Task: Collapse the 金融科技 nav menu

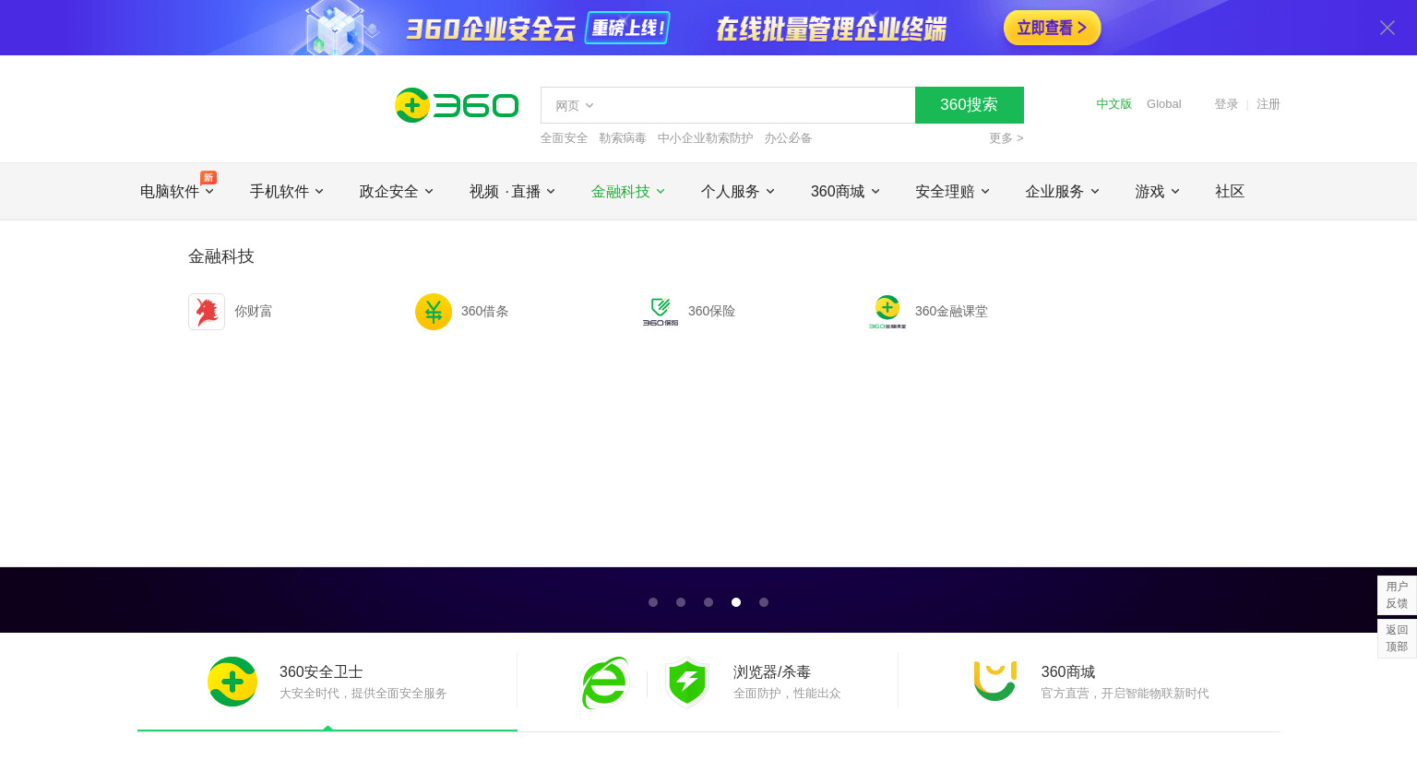Action: (628, 192)
